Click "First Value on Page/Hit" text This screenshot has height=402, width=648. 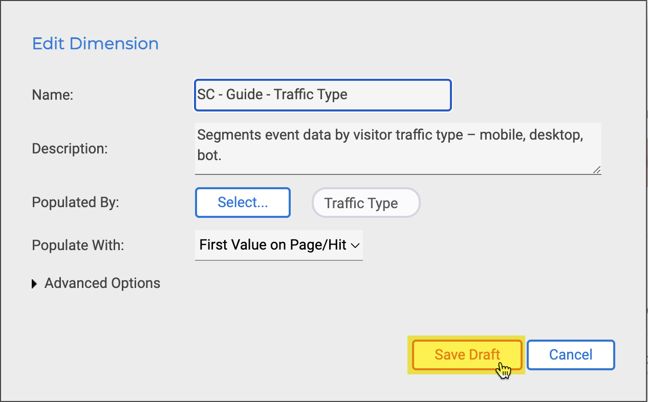click(273, 245)
